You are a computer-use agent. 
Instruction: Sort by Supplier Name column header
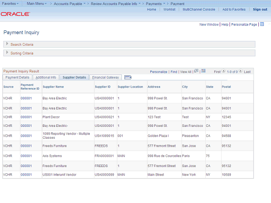click(x=53, y=87)
